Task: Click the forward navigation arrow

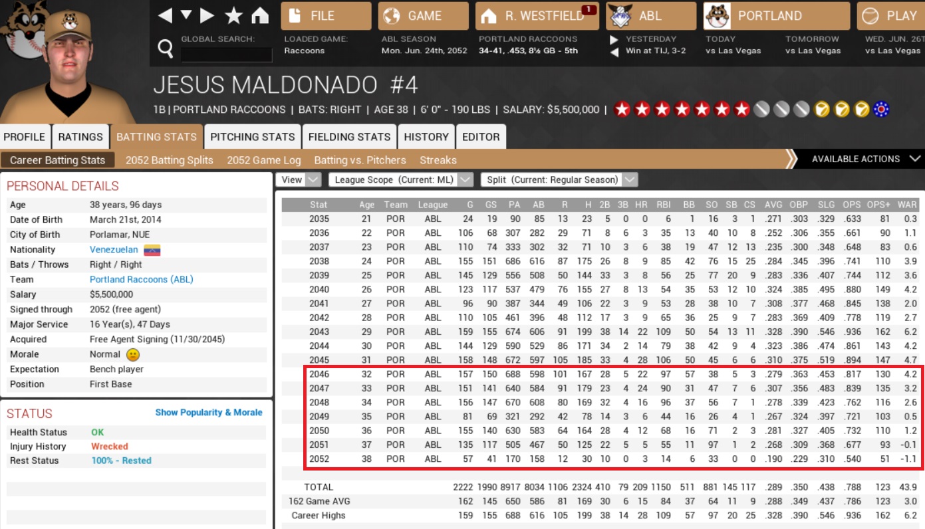Action: point(207,15)
